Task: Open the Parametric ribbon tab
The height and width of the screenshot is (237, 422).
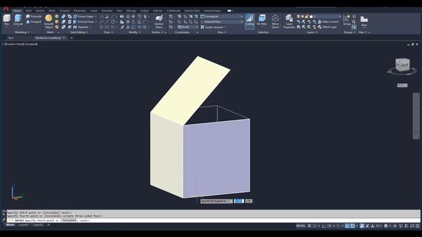Action: pos(80,11)
